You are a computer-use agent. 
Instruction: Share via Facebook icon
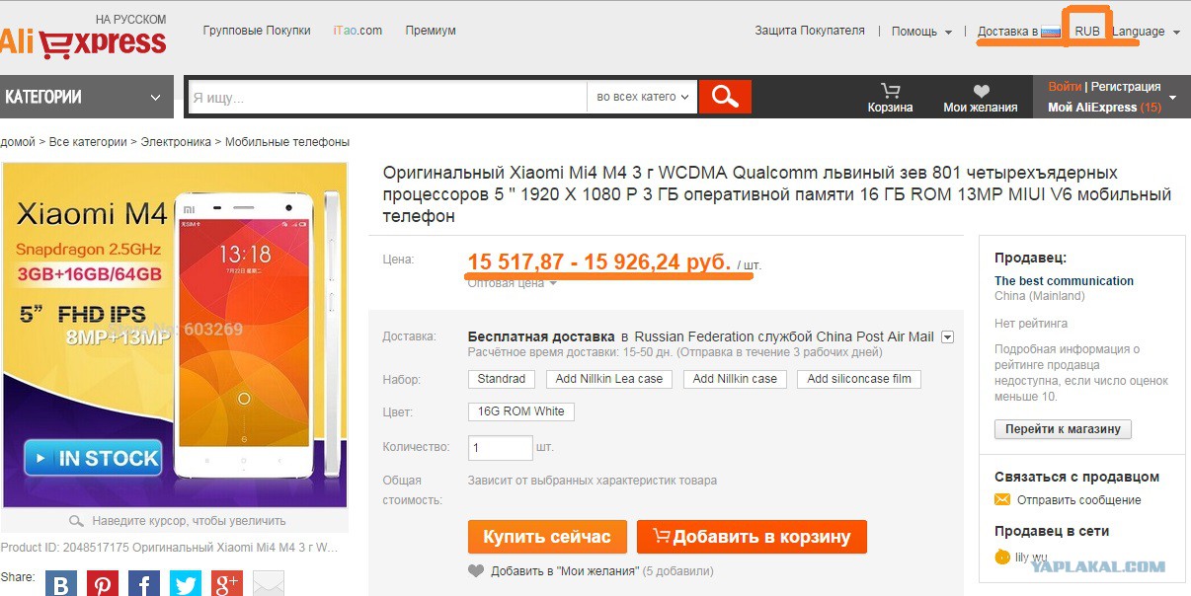click(143, 584)
